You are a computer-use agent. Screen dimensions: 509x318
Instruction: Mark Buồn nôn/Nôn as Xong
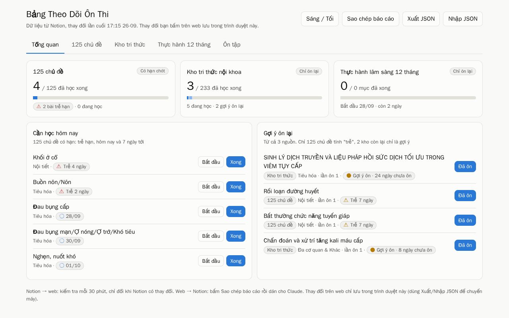[236, 187]
